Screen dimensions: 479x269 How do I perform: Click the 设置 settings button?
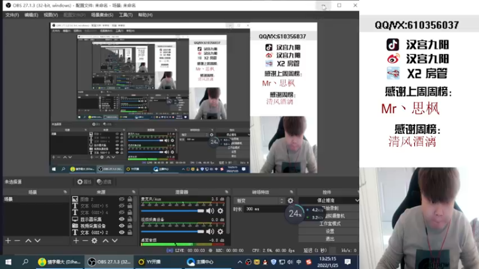(330, 231)
